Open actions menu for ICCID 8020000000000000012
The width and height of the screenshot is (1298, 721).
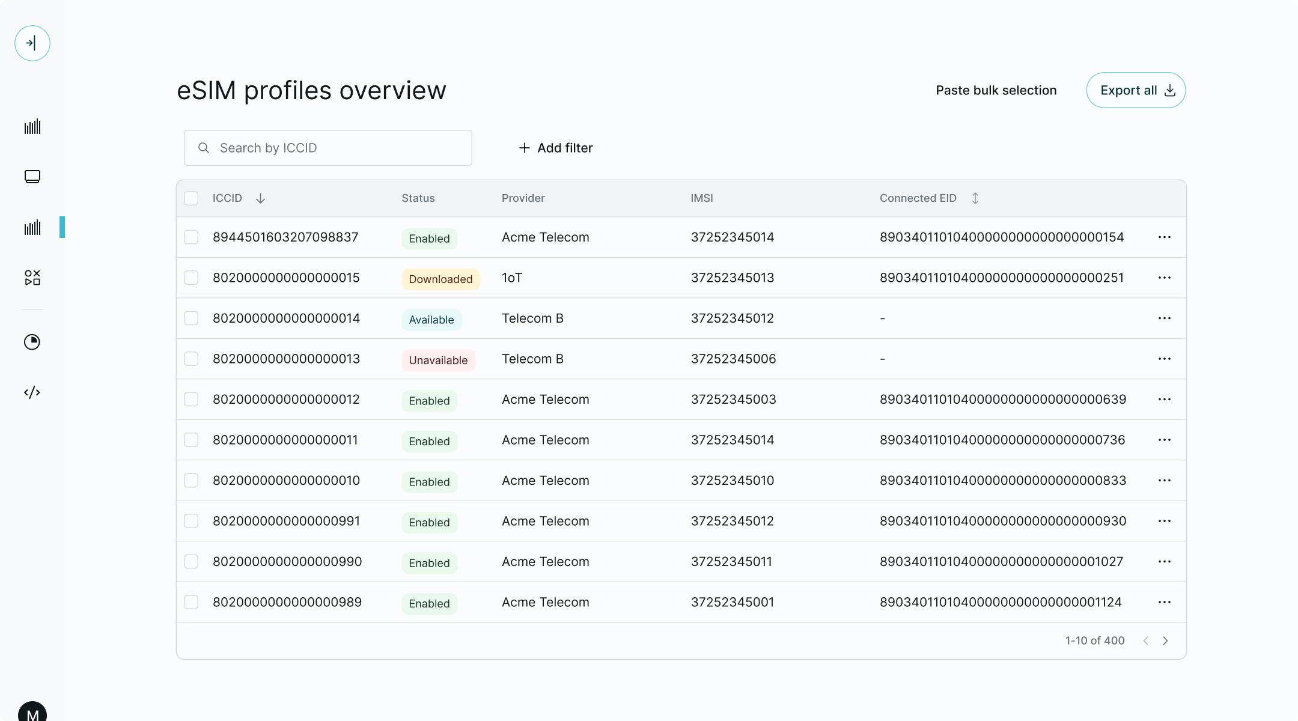[x=1165, y=400]
